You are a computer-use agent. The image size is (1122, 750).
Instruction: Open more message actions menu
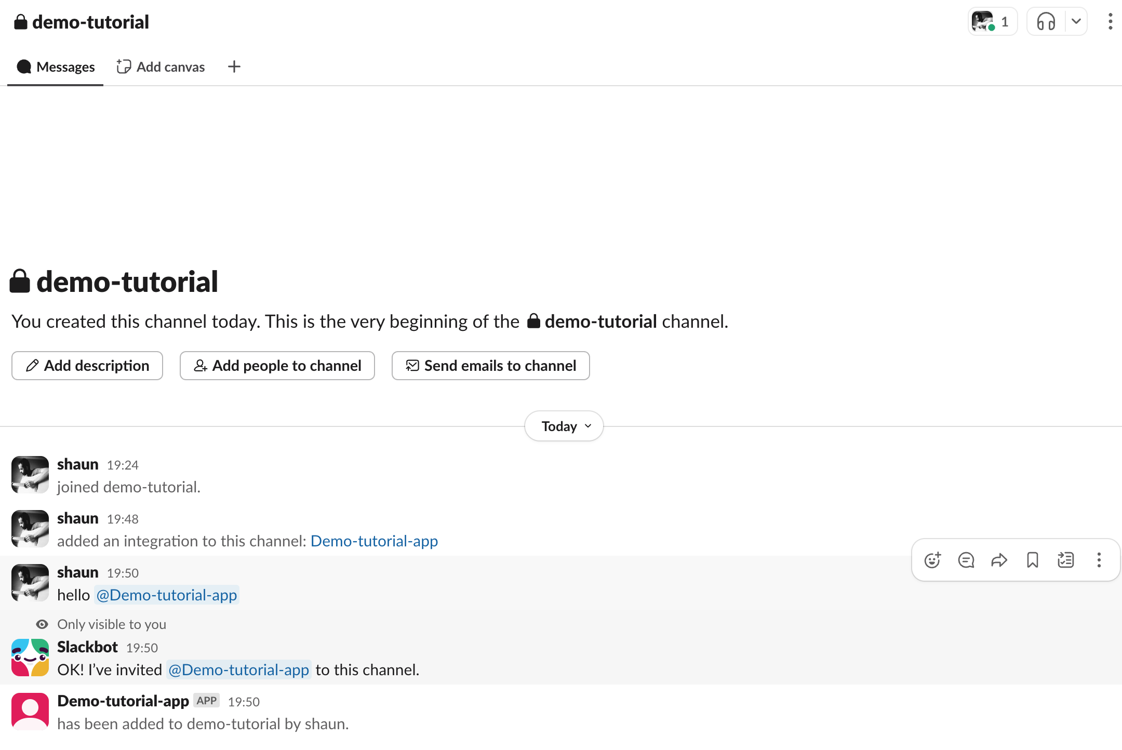click(x=1099, y=560)
